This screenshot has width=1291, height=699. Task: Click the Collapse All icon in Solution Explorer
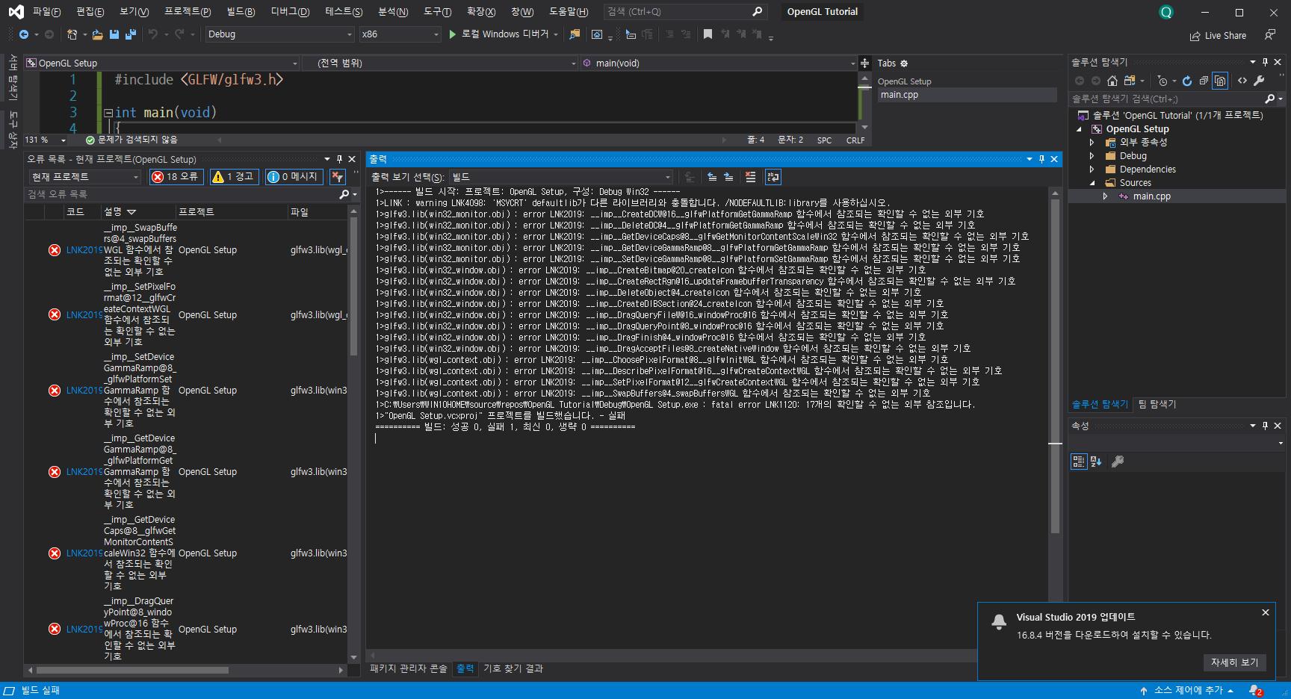coord(1204,81)
